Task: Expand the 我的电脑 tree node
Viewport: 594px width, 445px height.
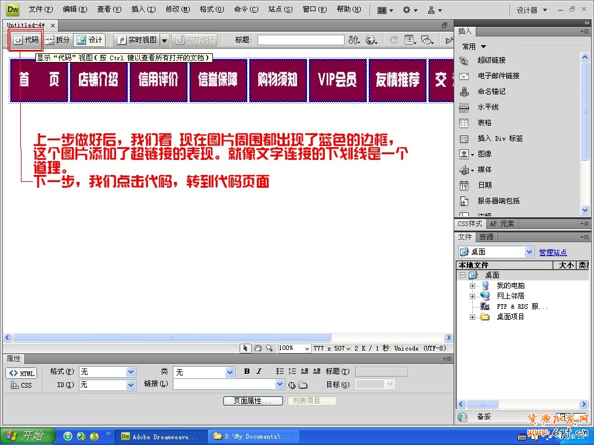Action: (x=472, y=285)
